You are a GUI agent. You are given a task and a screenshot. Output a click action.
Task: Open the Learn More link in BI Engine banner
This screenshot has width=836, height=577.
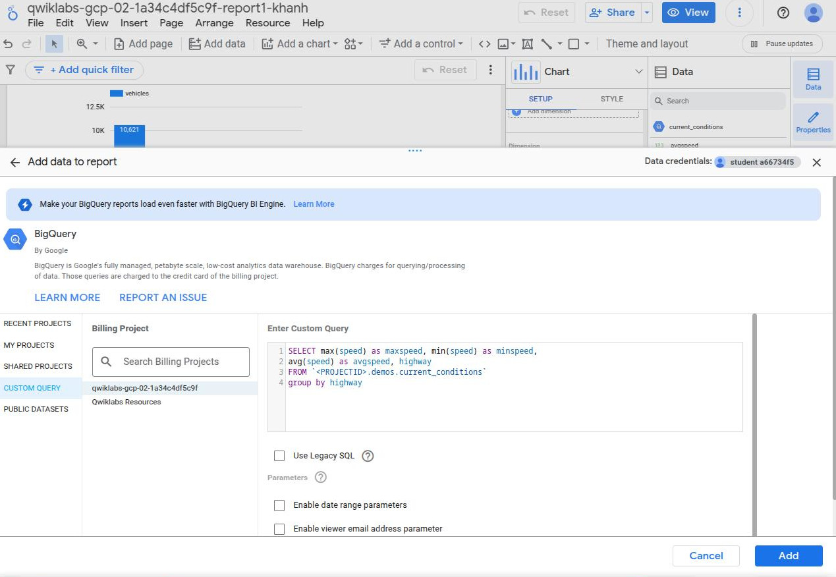pyautogui.click(x=314, y=204)
